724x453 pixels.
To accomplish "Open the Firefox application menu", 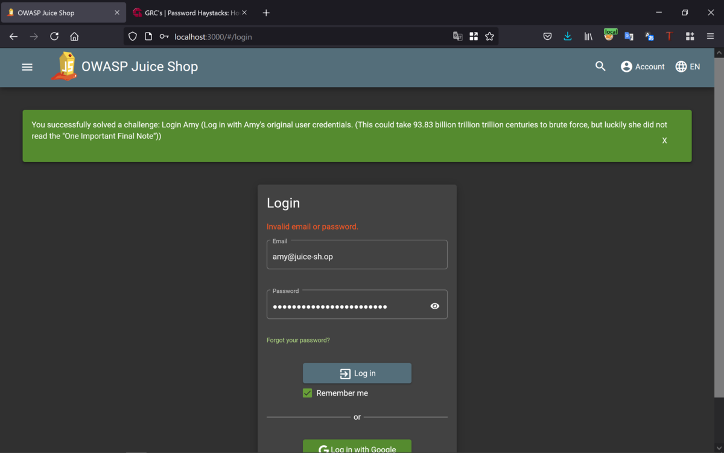I will pyautogui.click(x=710, y=37).
